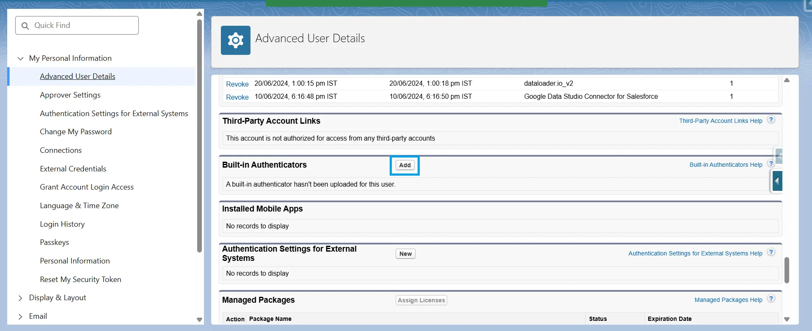Click the sidebar scroll up arrow
The height and width of the screenshot is (331, 812).
click(199, 14)
